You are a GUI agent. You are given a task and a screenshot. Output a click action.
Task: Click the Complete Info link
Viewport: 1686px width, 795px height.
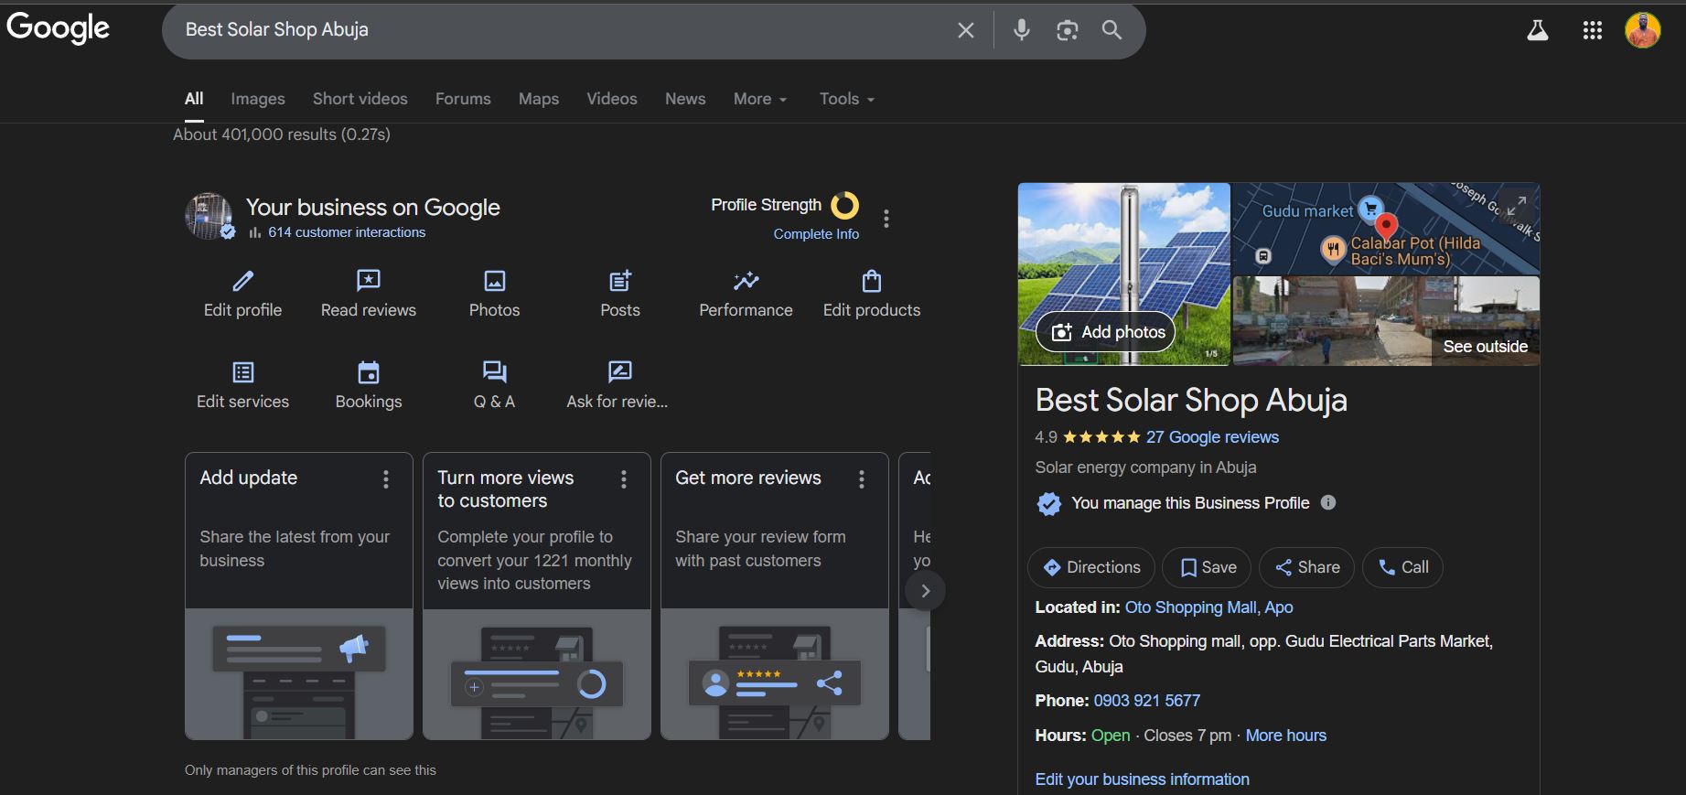tap(816, 234)
